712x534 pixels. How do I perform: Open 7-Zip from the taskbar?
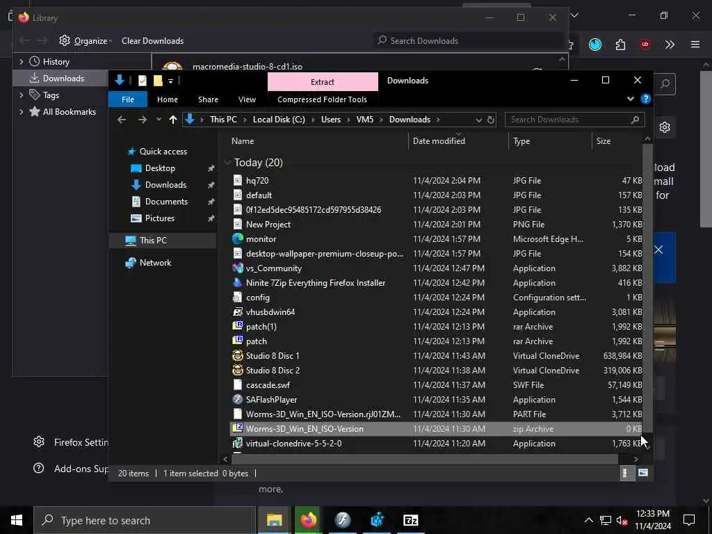[410, 520]
